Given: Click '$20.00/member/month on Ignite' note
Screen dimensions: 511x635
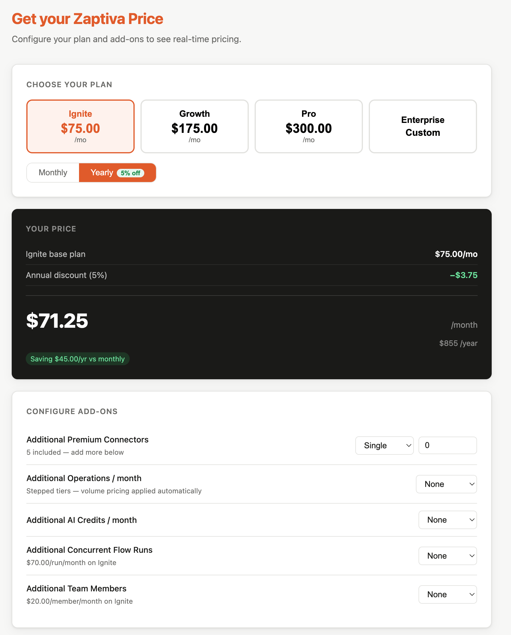Looking at the screenshot, I should [80, 601].
